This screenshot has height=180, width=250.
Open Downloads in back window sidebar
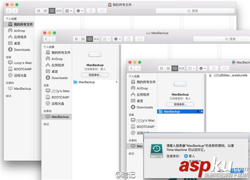[x=19, y=50]
